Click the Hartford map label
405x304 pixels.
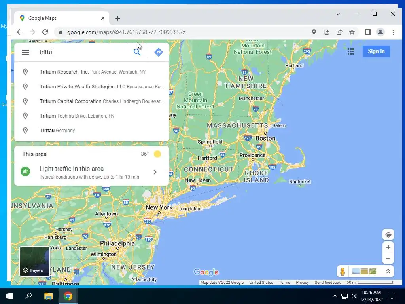click(x=207, y=158)
